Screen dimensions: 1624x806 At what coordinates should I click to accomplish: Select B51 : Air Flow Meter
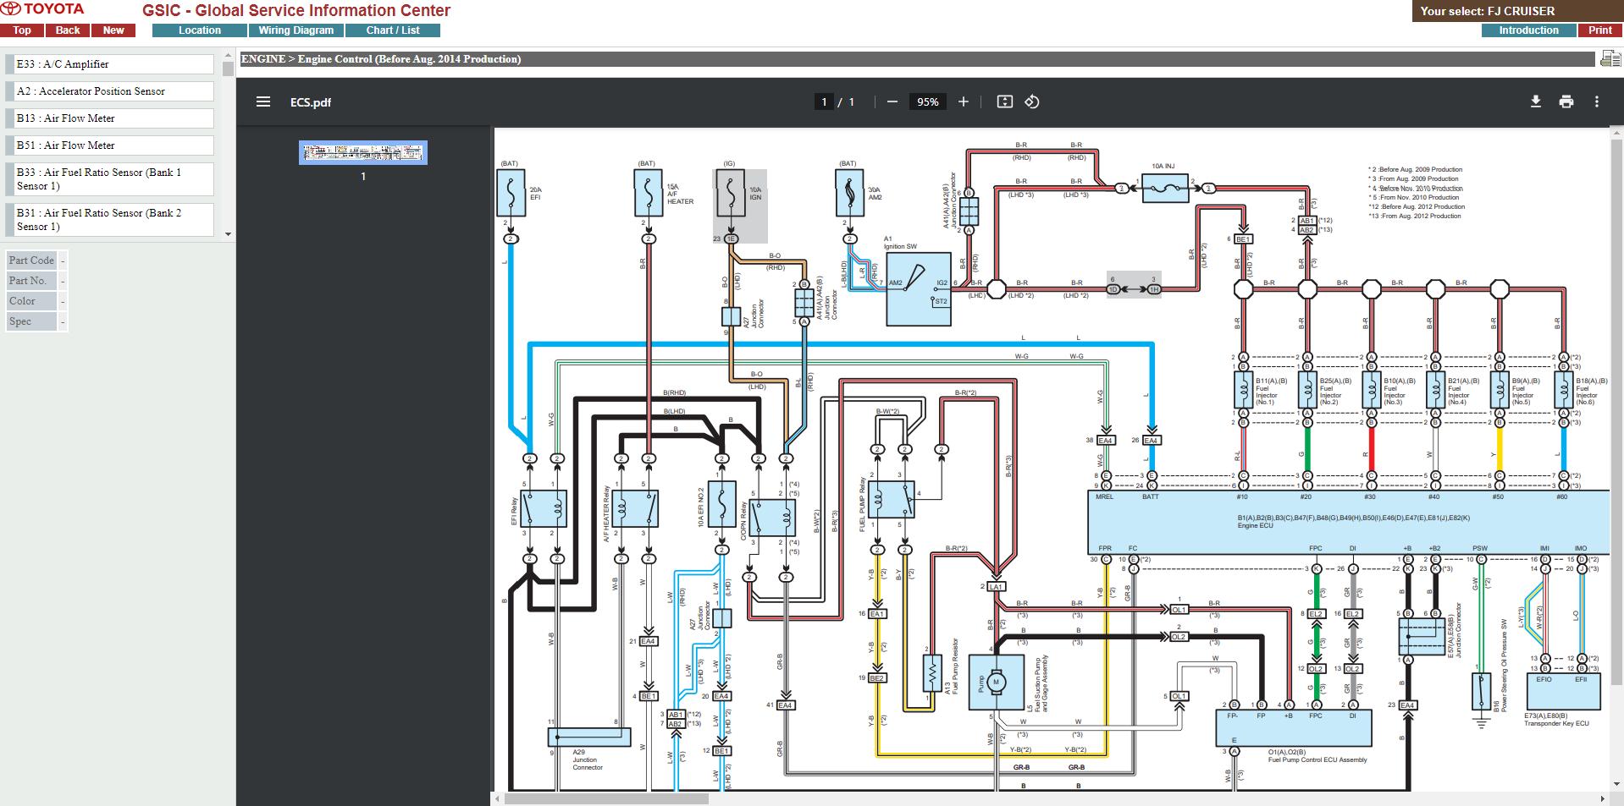(110, 145)
